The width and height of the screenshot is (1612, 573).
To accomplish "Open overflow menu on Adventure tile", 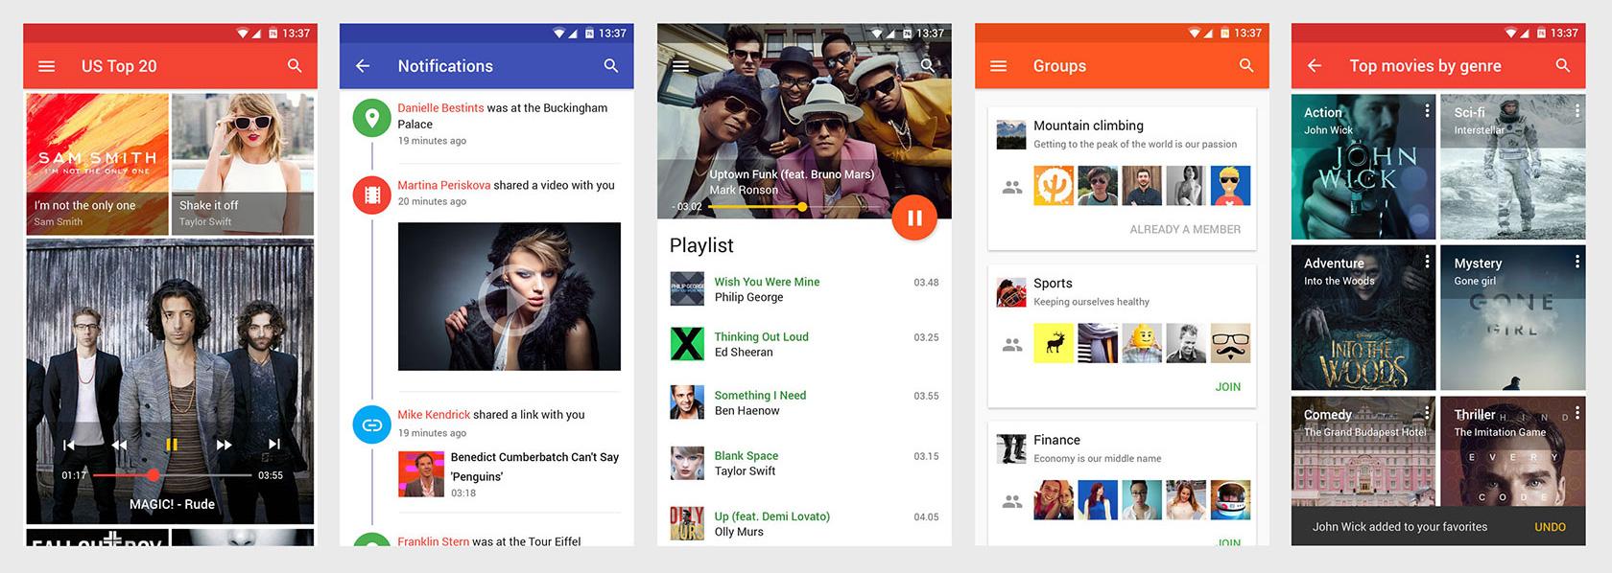I will click(1427, 262).
